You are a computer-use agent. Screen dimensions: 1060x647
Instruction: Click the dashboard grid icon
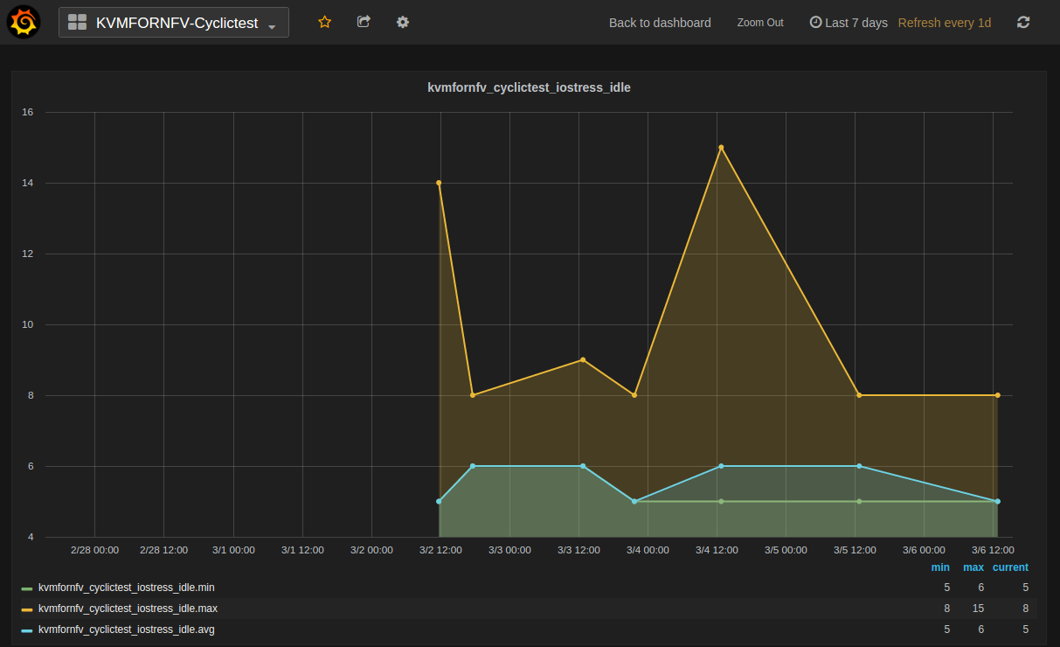(x=77, y=23)
